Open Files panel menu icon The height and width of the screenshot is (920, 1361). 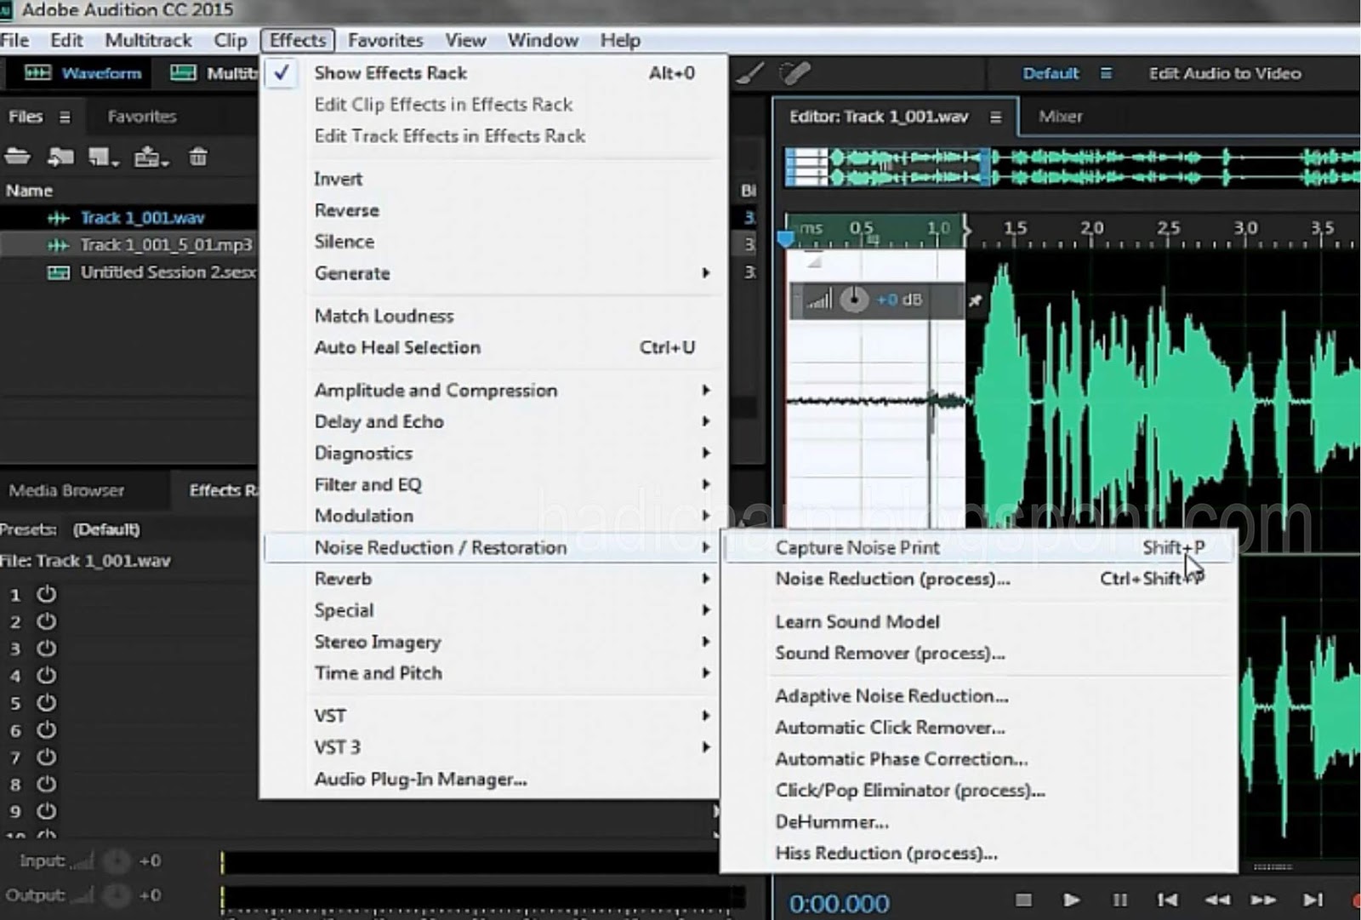tap(65, 117)
